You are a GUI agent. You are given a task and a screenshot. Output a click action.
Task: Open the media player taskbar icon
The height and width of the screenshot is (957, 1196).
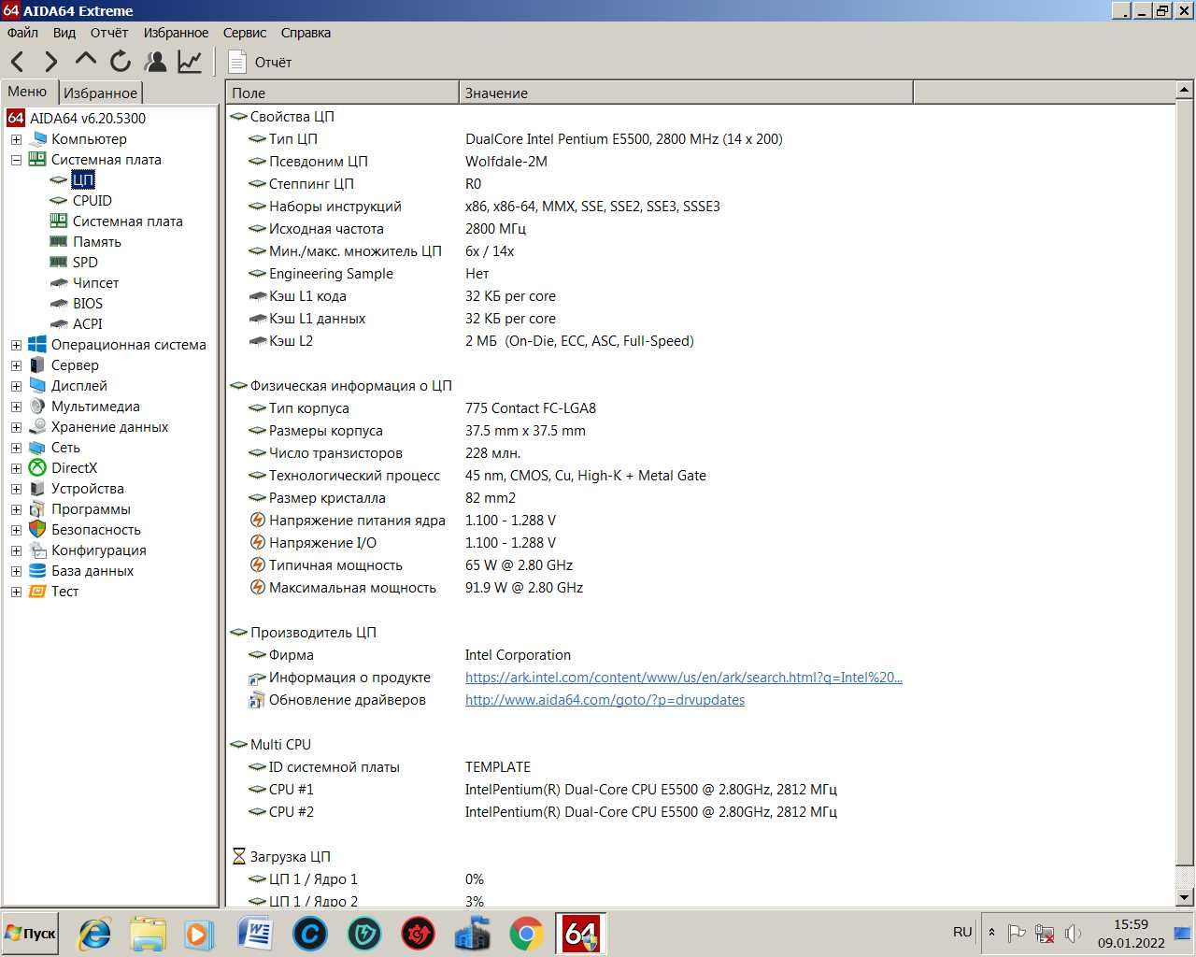coord(197,934)
